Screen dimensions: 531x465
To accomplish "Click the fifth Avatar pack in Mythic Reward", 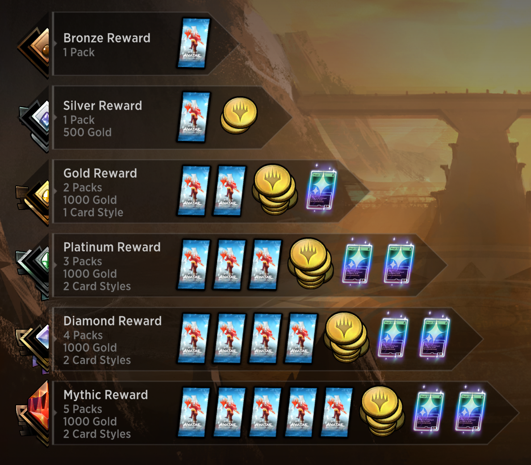I will (x=337, y=412).
